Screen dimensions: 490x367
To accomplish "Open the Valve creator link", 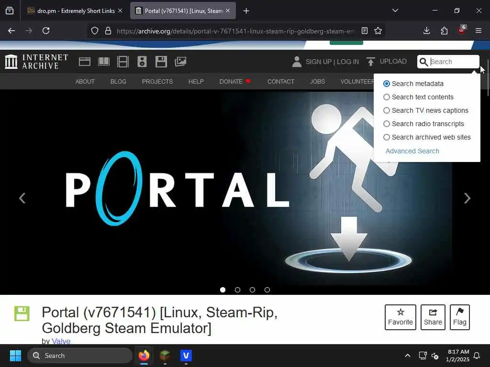I will point(61,341).
